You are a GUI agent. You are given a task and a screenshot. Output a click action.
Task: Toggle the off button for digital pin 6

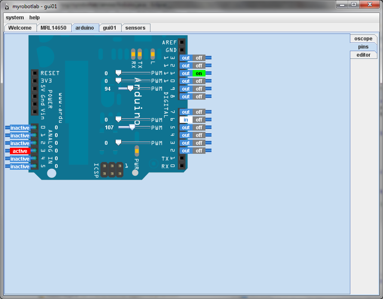[199, 119]
